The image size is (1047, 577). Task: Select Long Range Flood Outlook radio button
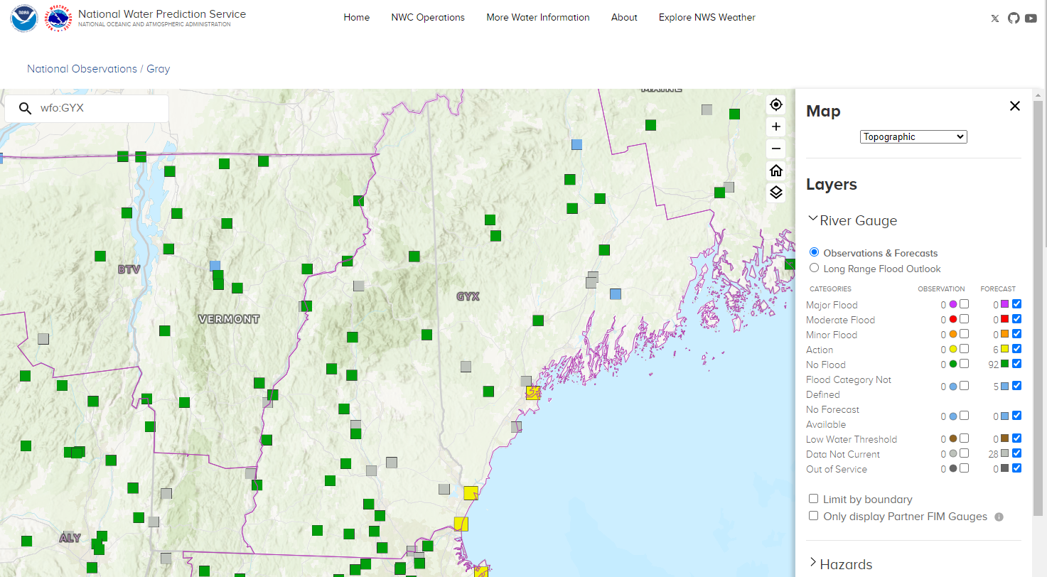pos(814,268)
